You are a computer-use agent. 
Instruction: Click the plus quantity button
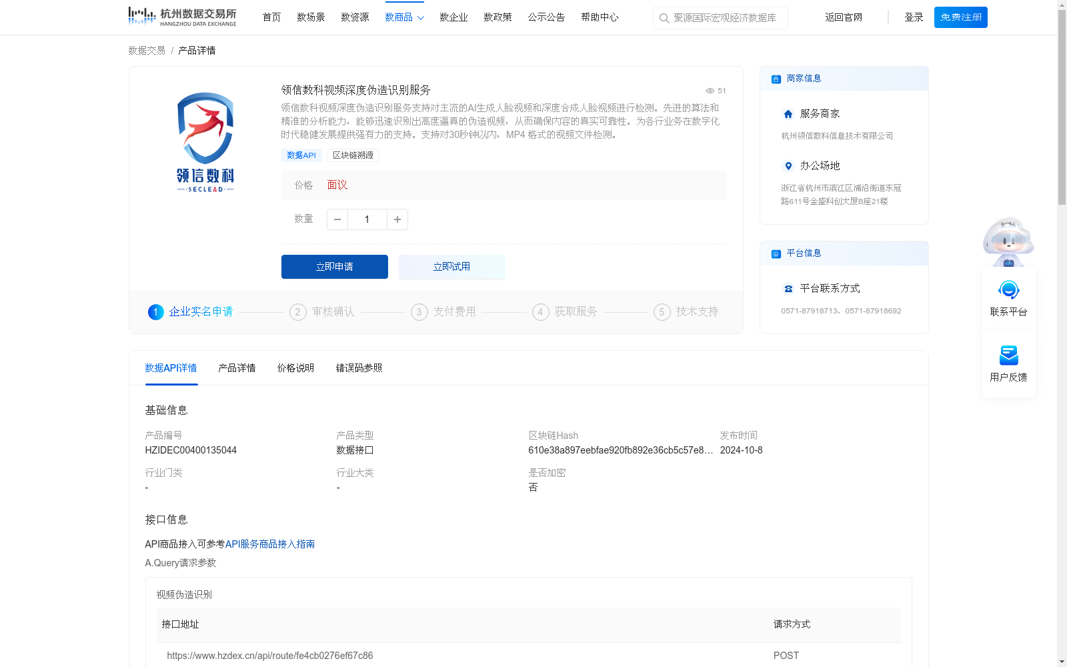[x=397, y=219]
